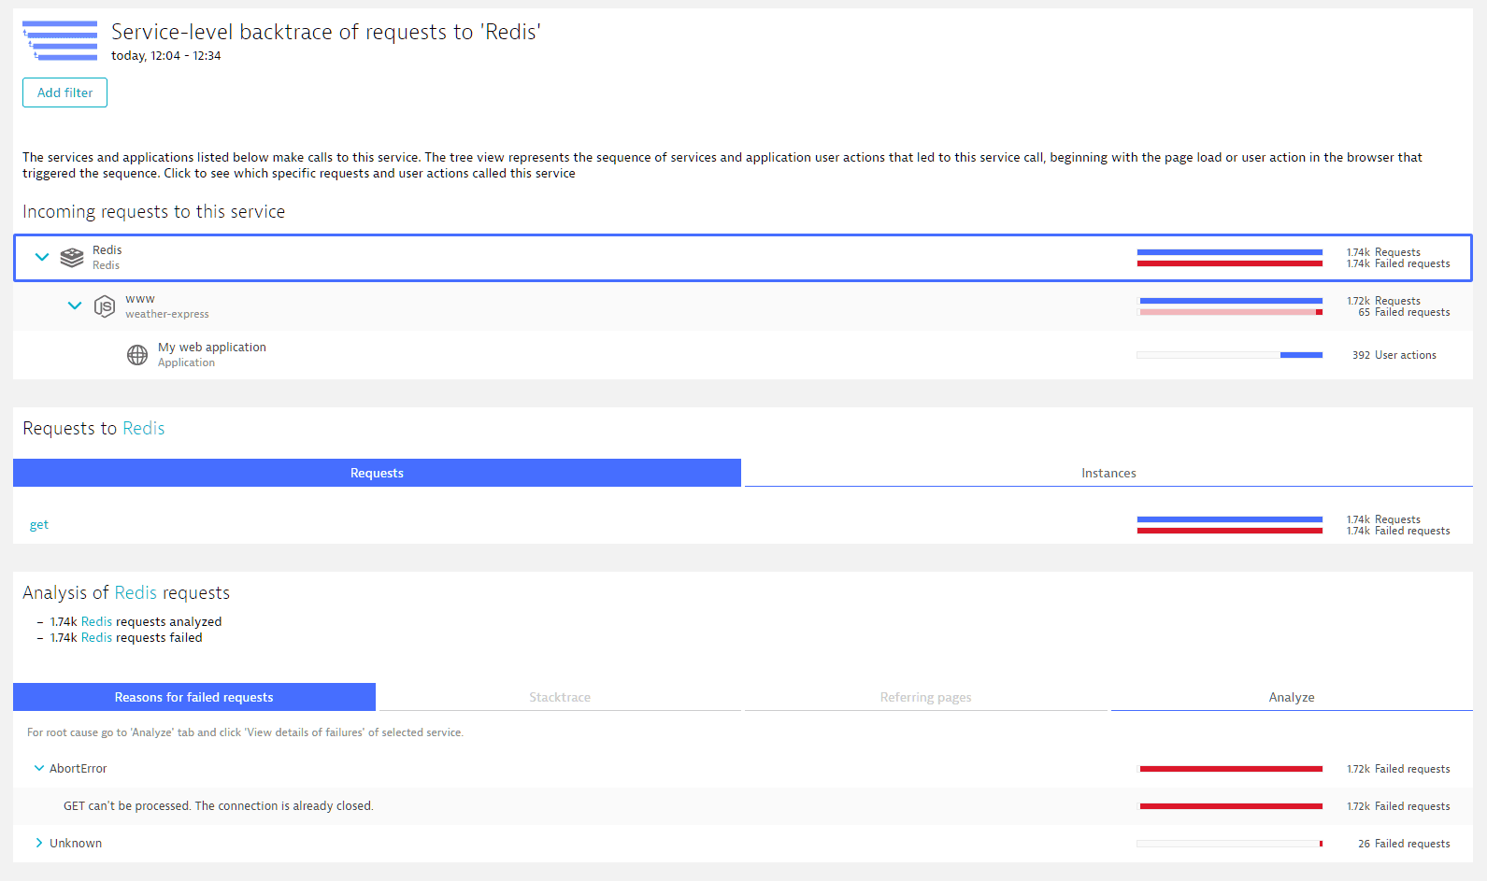The height and width of the screenshot is (881, 1487).
Task: Collapse the AbortError reason
Action: 39,768
